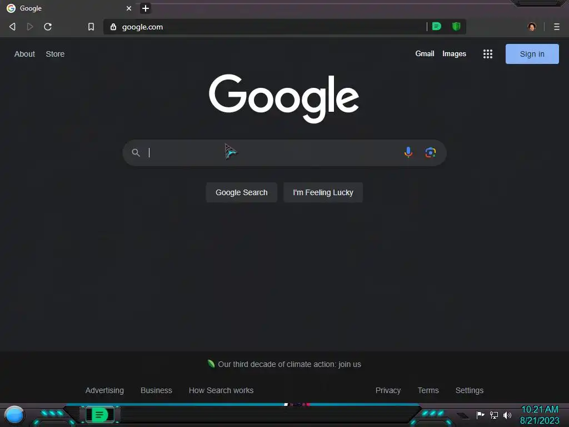The height and width of the screenshot is (427, 569).
Task: Open How Search works footer link
Action: pyautogui.click(x=221, y=390)
